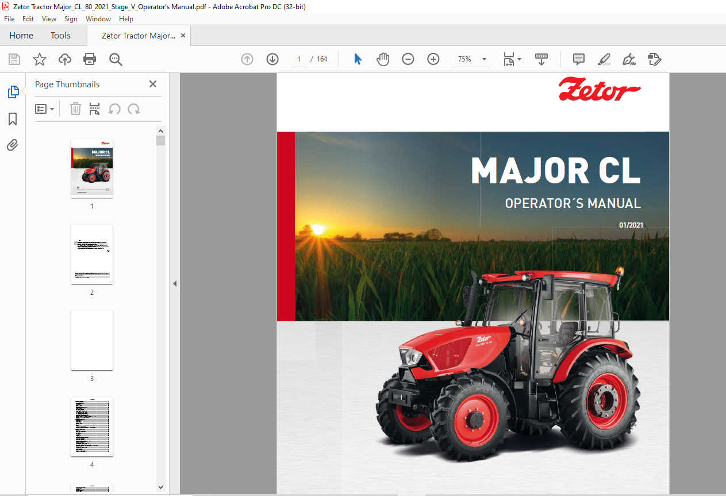Click the Print pages thumbnail panel icon
Image resolution: width=726 pixels, height=496 pixels.
(x=95, y=109)
